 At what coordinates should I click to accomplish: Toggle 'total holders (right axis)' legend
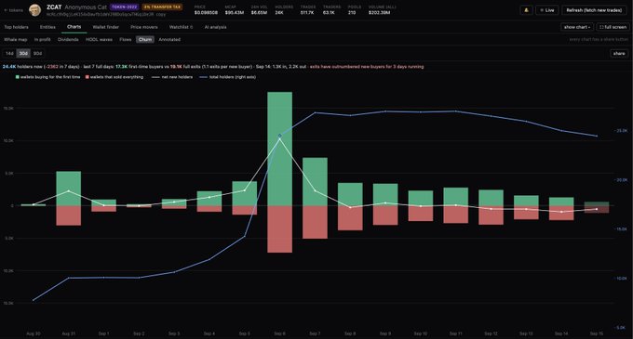tap(227, 77)
